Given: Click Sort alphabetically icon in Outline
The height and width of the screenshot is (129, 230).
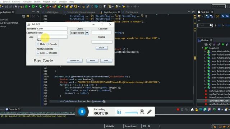Looking at the screenshot, I should [x=210, y=44].
